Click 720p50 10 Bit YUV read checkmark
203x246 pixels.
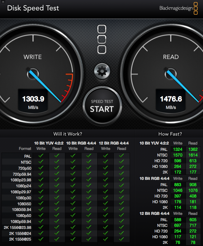pyautogui.click(x=57, y=168)
